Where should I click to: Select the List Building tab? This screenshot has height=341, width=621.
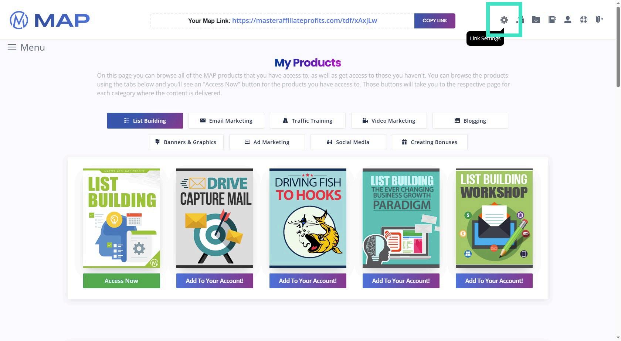(x=145, y=120)
